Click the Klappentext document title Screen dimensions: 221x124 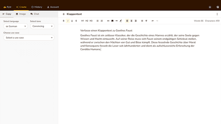[74, 14]
